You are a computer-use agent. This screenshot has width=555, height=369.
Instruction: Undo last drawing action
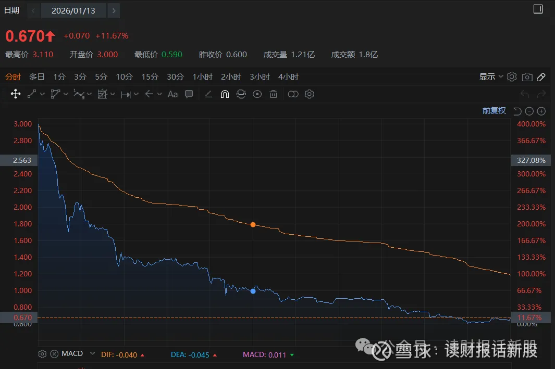[x=525, y=94]
